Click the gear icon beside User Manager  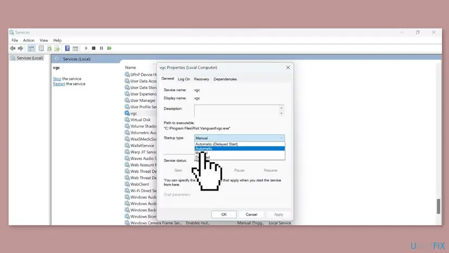pos(127,100)
